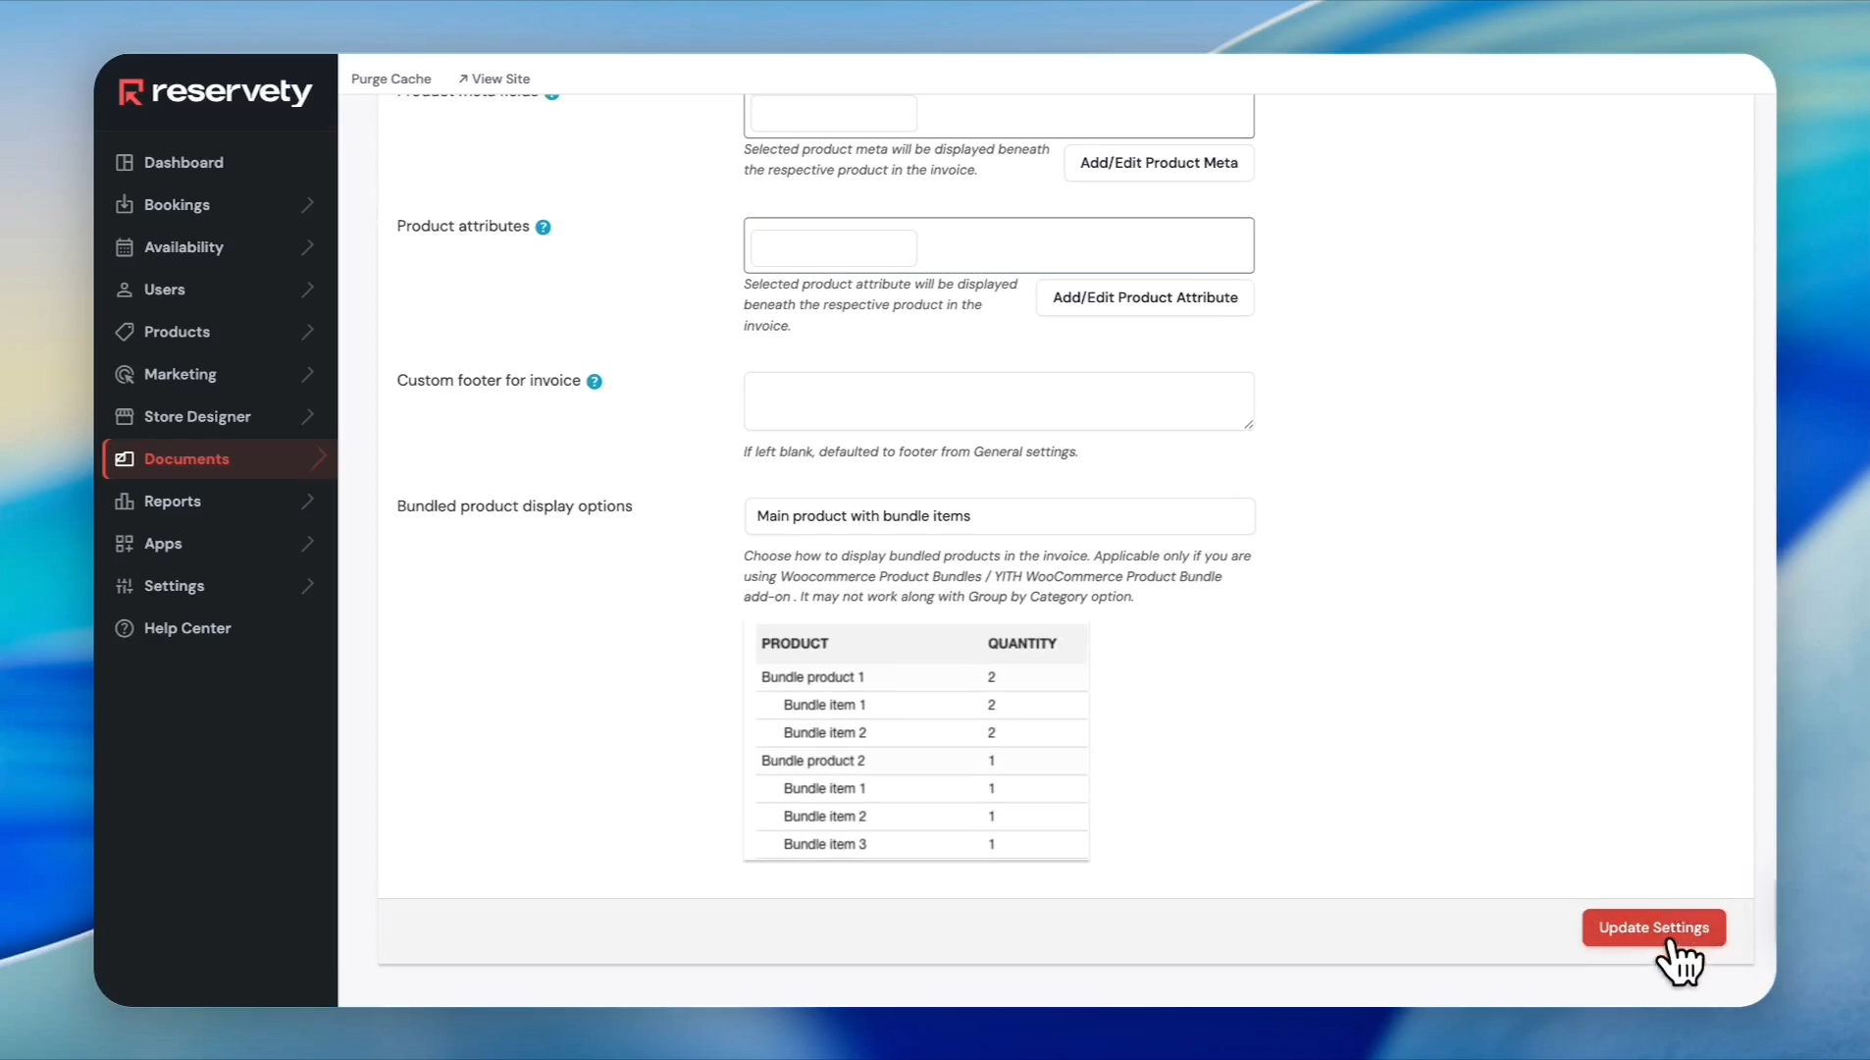This screenshot has height=1060, width=1870.
Task: Open the Documents menu item
Action: pyautogui.click(x=186, y=459)
